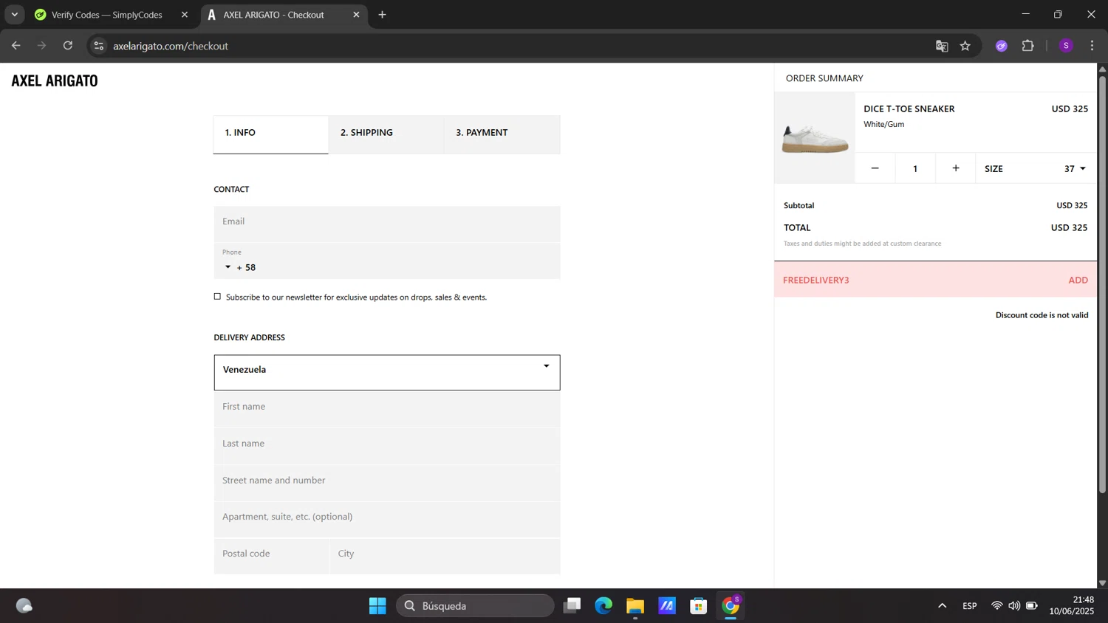Click ADD to apply discount code

coord(1078,280)
